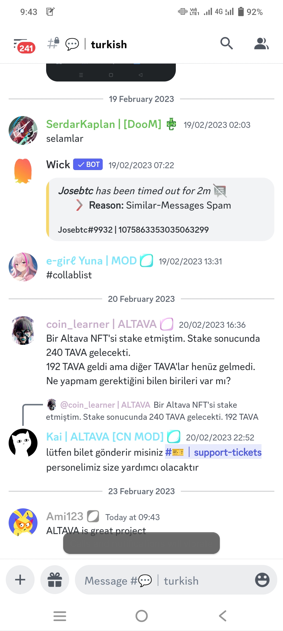
Task: Open channel list with 241 badge
Action: tap(24, 45)
